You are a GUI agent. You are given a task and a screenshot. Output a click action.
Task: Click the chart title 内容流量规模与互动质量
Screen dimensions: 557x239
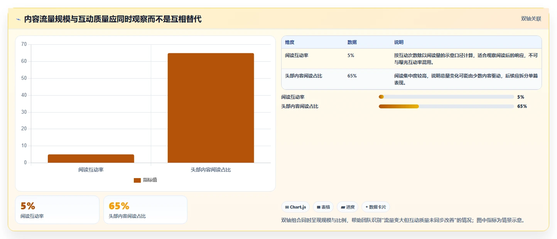coord(113,19)
